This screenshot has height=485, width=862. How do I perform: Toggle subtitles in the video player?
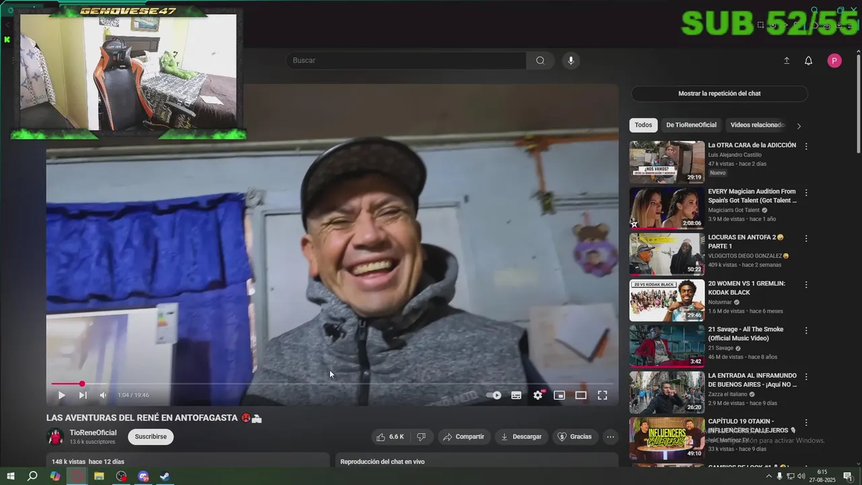pos(517,395)
